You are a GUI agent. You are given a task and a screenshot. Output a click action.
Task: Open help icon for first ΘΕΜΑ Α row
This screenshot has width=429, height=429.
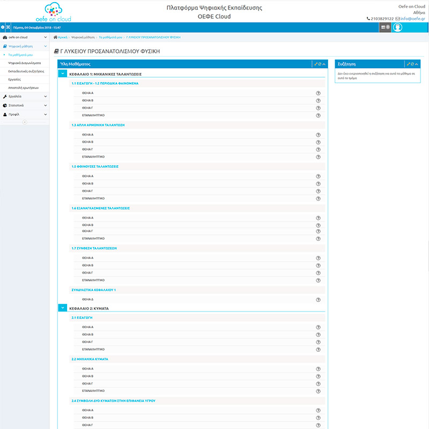click(x=318, y=93)
